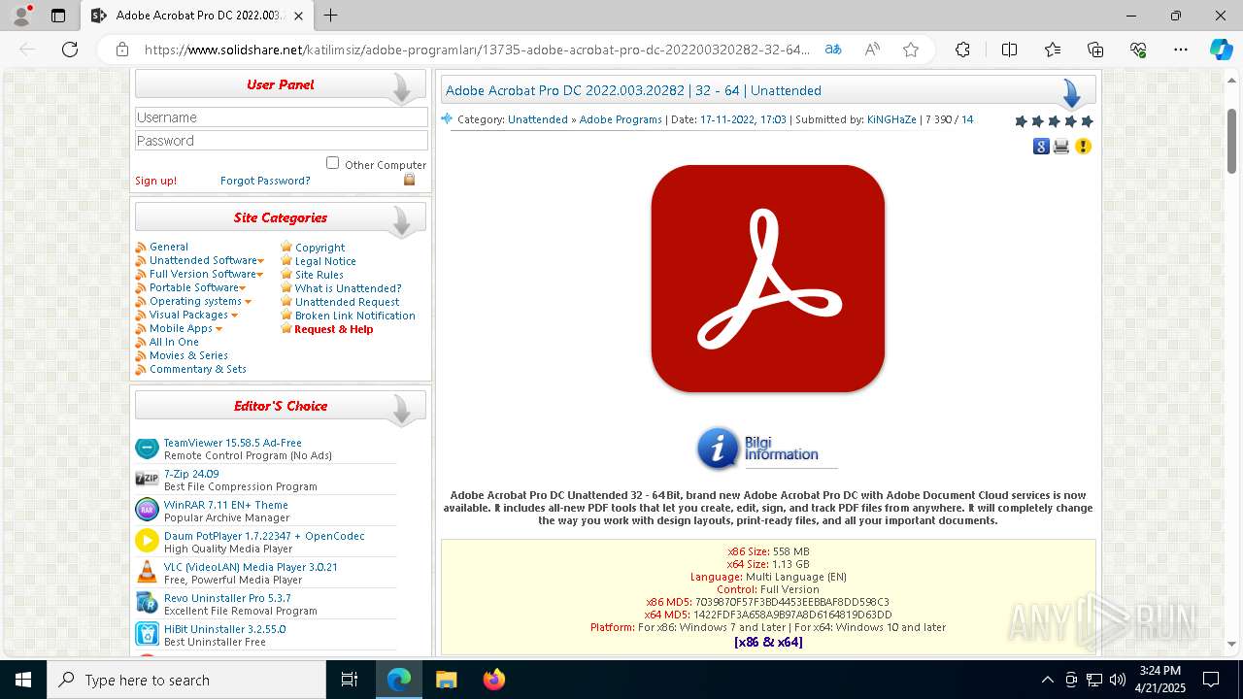
Task: Collapse the Site Categories panel arrow
Action: coord(400,222)
